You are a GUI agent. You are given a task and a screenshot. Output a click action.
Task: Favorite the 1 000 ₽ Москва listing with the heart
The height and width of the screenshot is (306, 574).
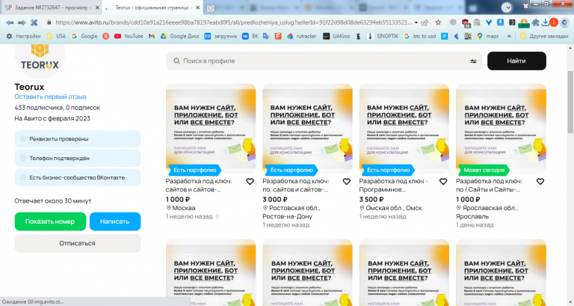coord(250,181)
